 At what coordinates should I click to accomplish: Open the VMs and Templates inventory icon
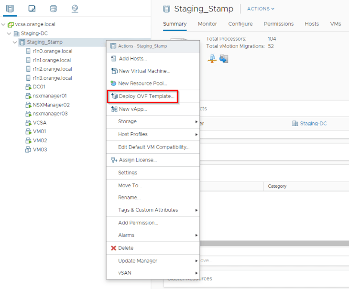coord(32,9)
